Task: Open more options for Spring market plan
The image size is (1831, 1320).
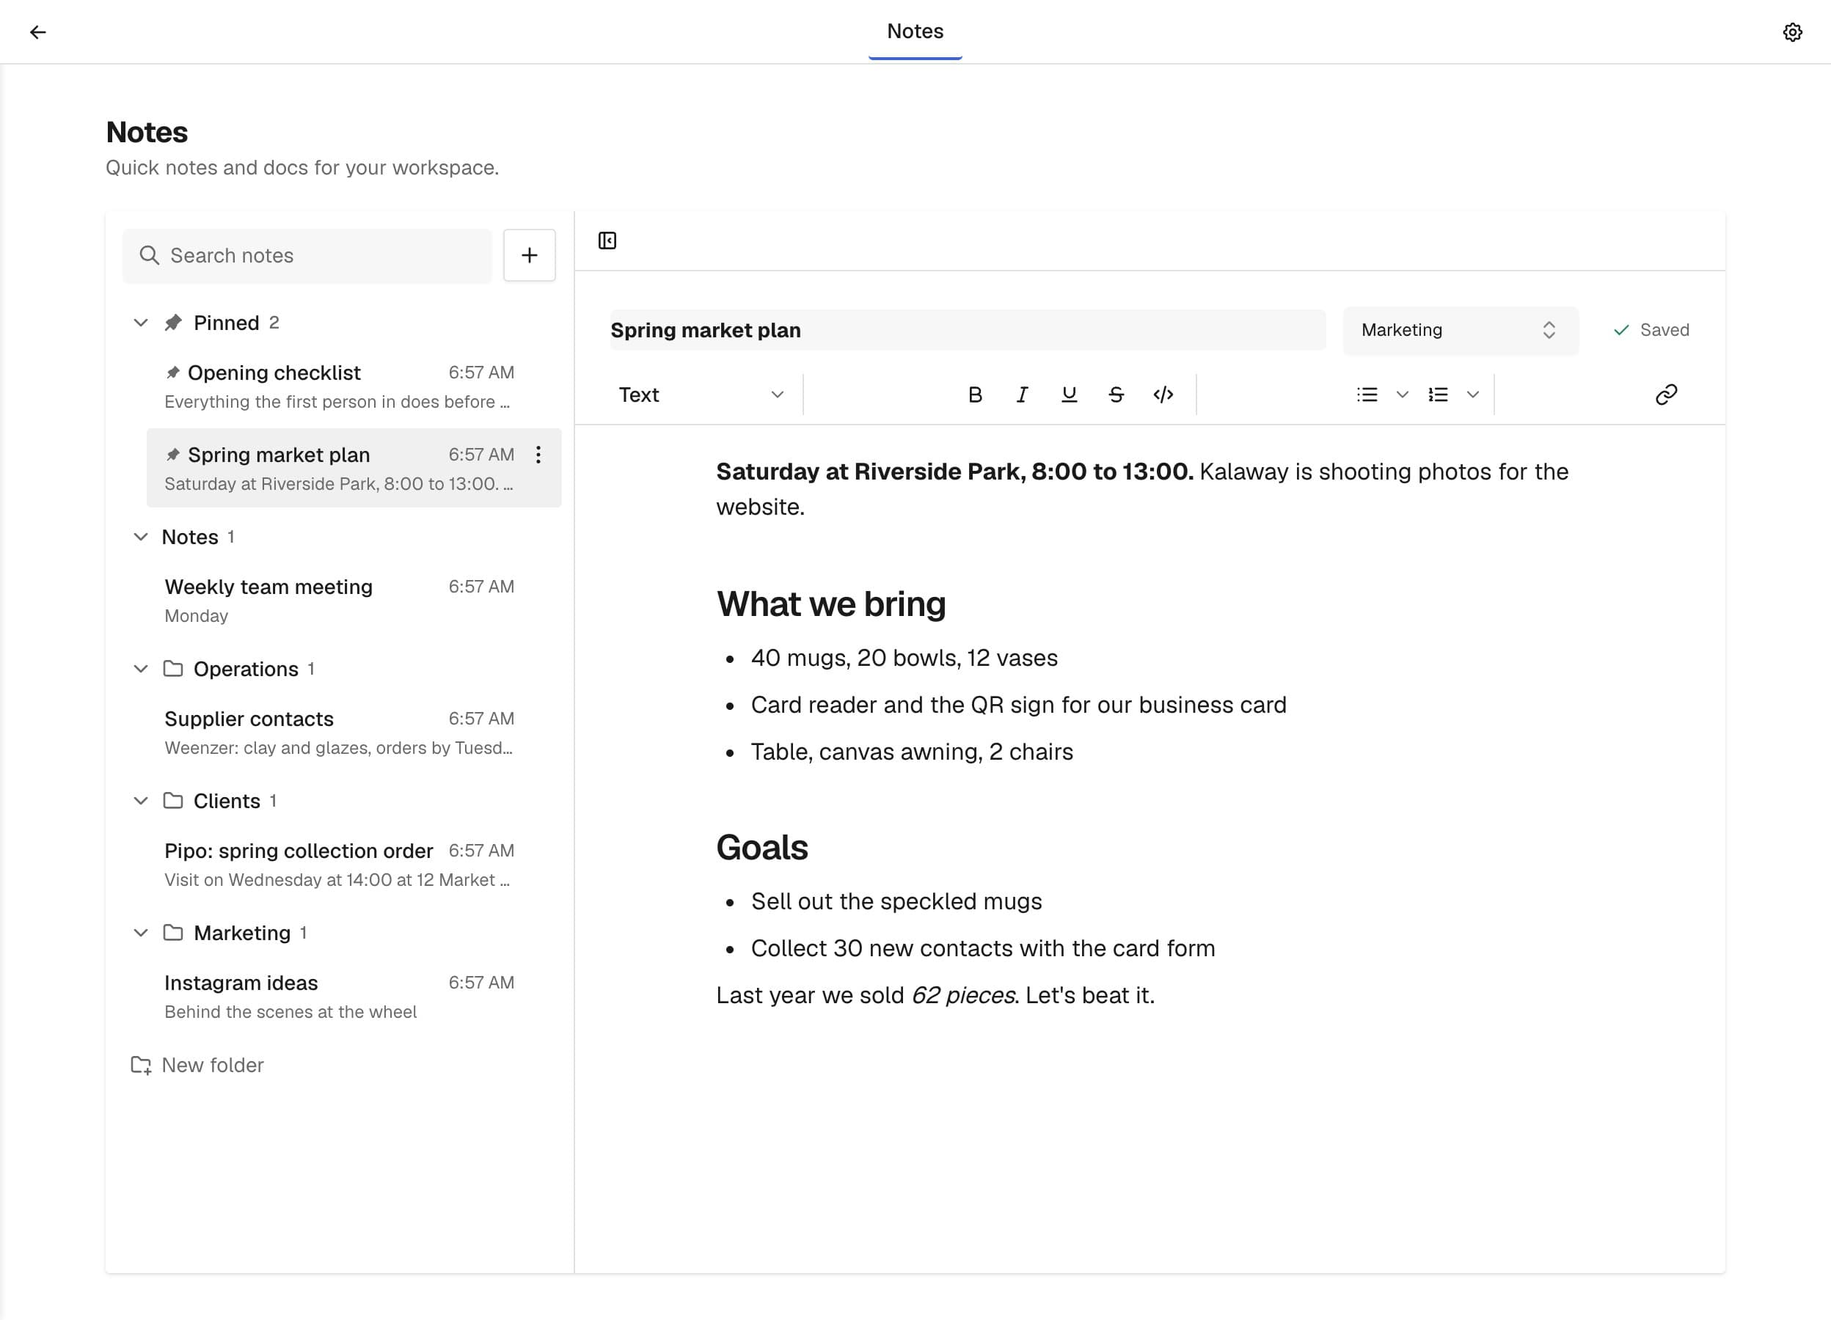Action: 538,455
